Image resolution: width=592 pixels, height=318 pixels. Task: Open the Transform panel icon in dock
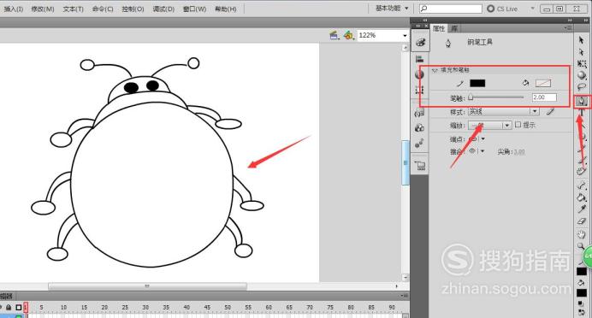(x=420, y=90)
